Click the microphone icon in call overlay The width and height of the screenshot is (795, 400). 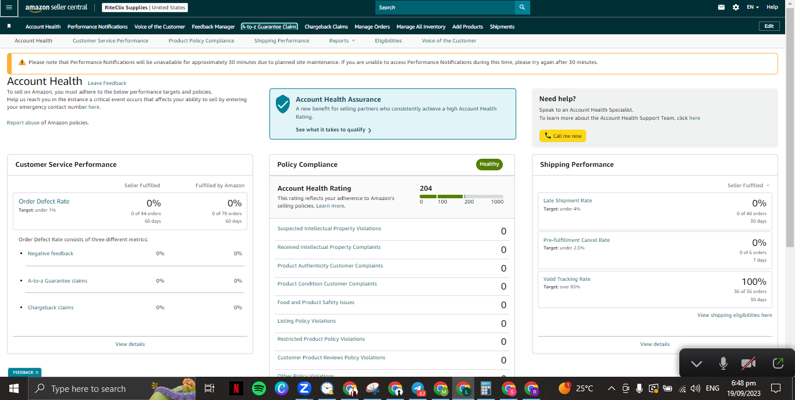pos(723,363)
